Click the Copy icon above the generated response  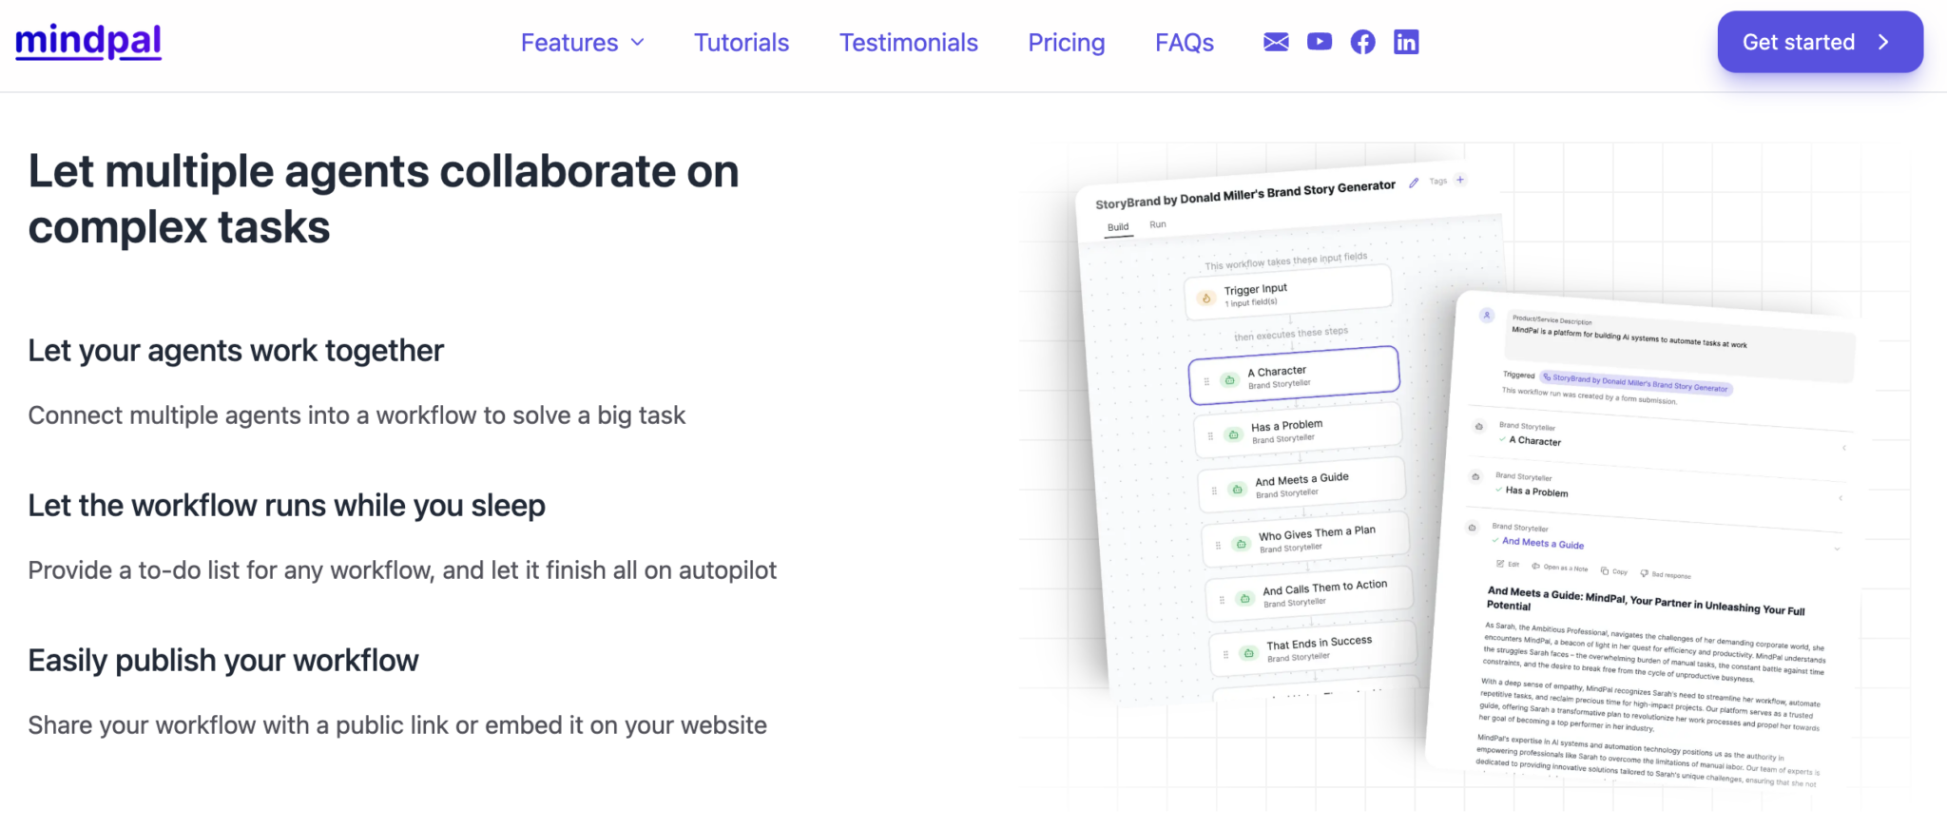tap(1605, 571)
